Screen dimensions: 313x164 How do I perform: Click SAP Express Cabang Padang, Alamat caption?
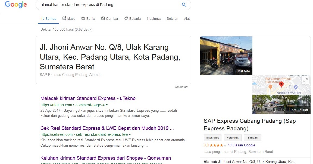coord(70,75)
